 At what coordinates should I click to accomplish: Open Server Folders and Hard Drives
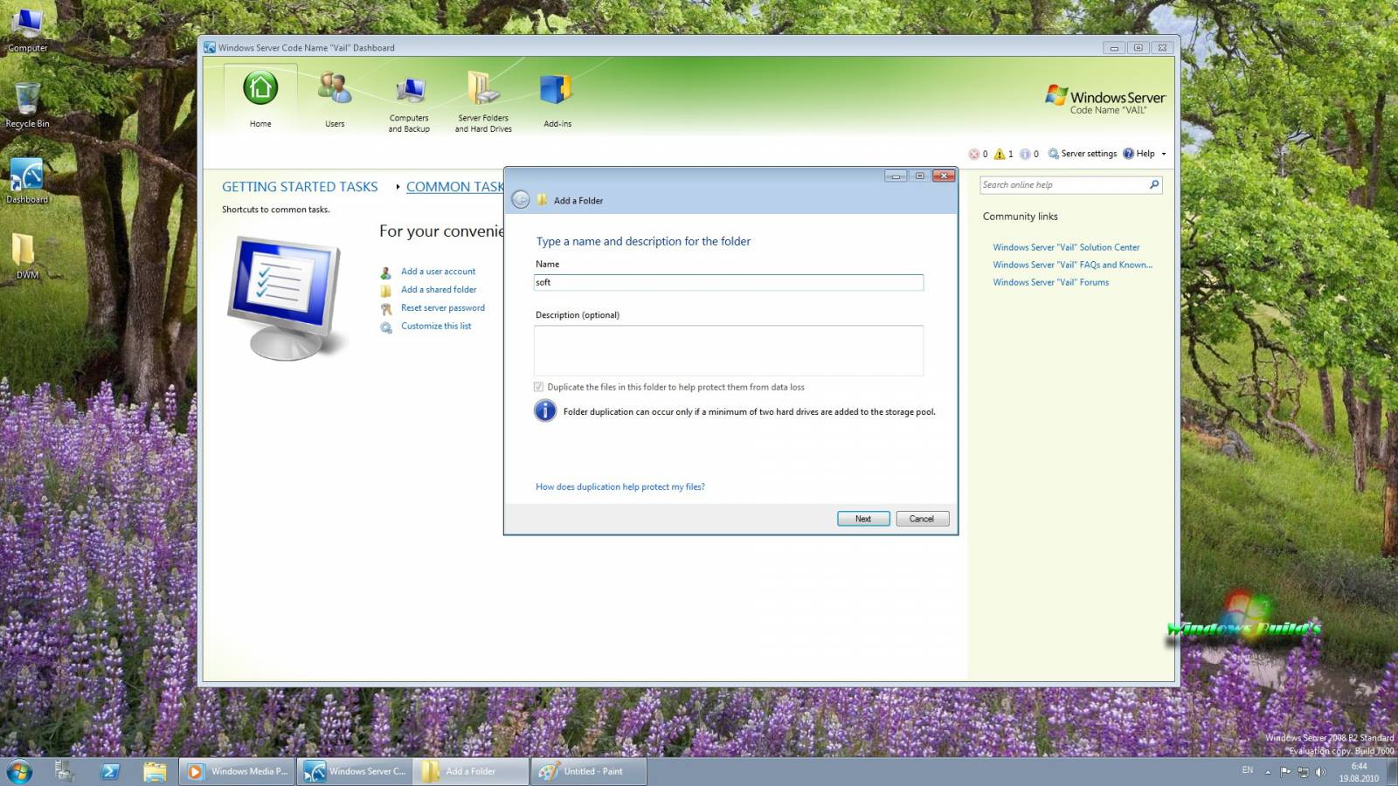[x=483, y=103]
